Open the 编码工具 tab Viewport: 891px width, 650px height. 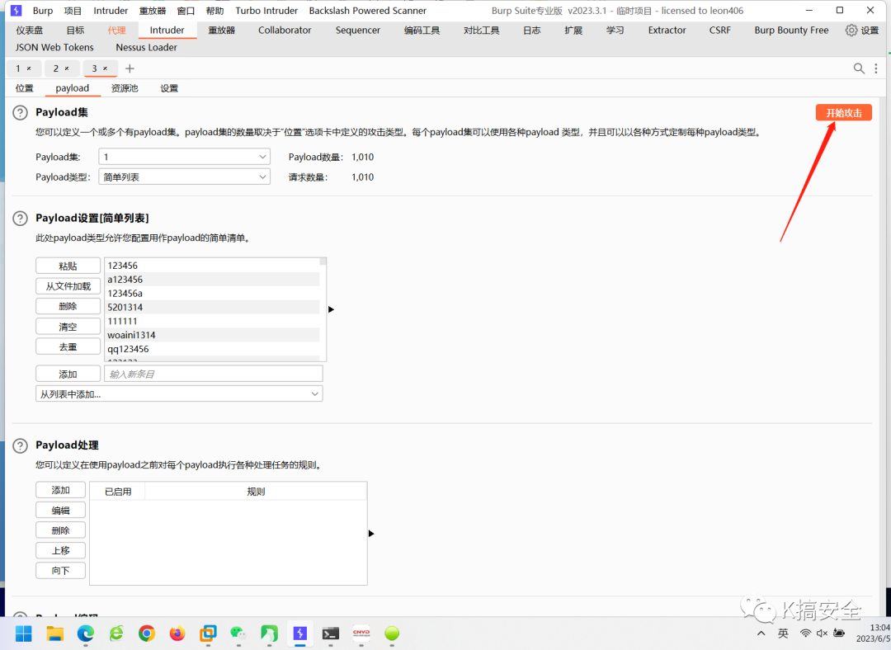[x=422, y=31]
